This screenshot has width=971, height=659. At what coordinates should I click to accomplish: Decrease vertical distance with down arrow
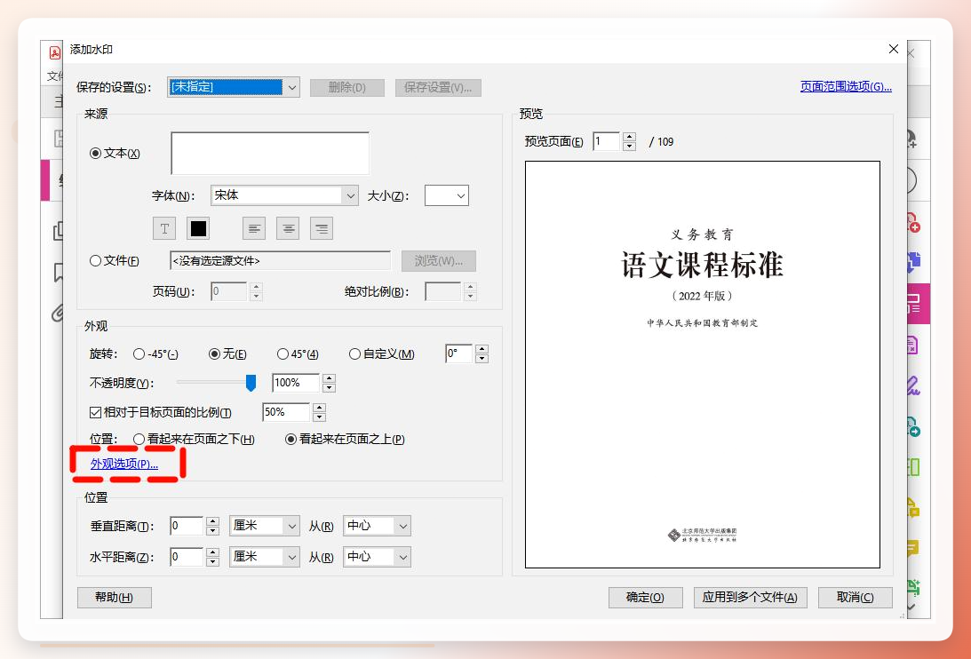tap(212, 530)
